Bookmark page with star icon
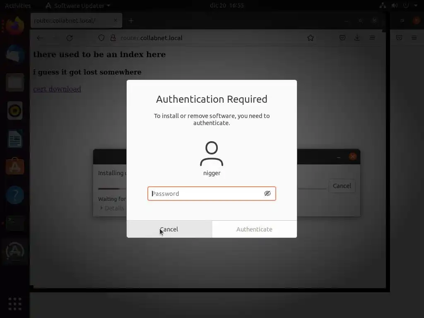 tap(311, 38)
